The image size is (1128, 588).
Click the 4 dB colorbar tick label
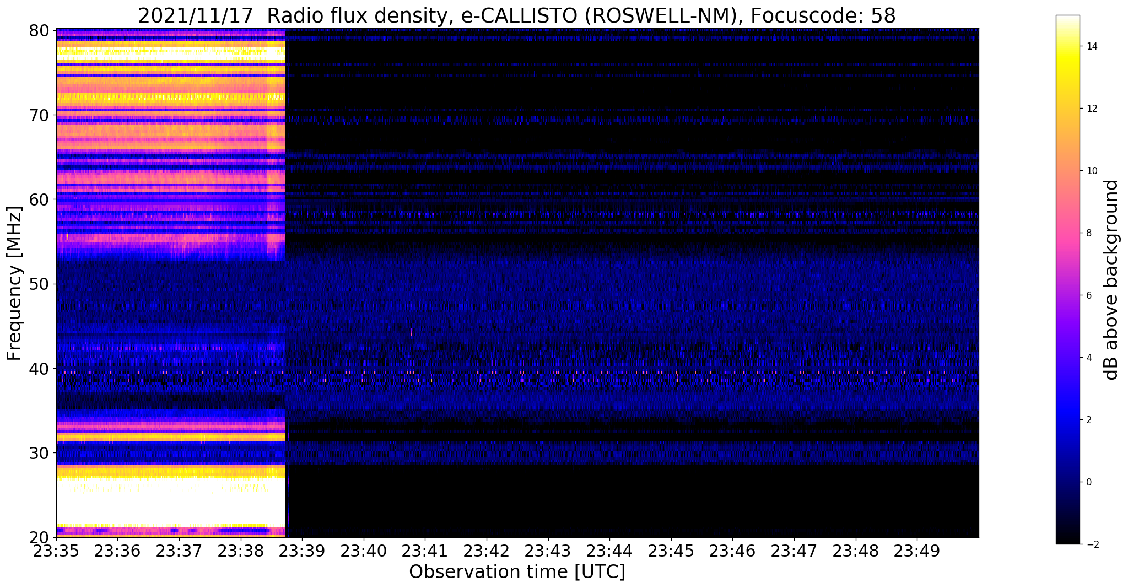(x=1088, y=358)
